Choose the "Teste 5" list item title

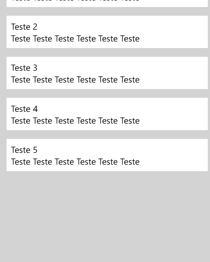(24, 150)
